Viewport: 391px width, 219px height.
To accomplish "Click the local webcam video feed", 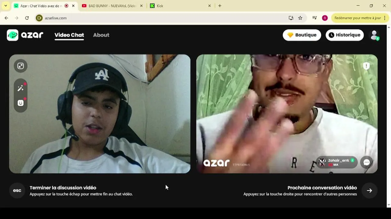I will click(100, 114).
